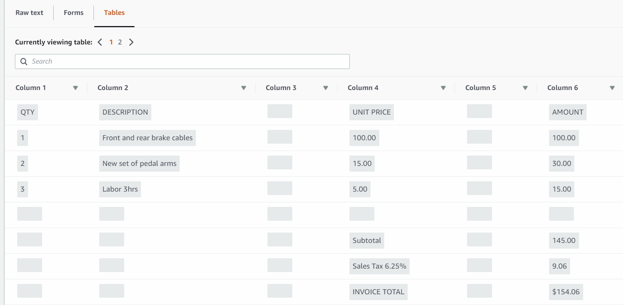Jump to table page 2
The height and width of the screenshot is (305, 623).
click(120, 42)
